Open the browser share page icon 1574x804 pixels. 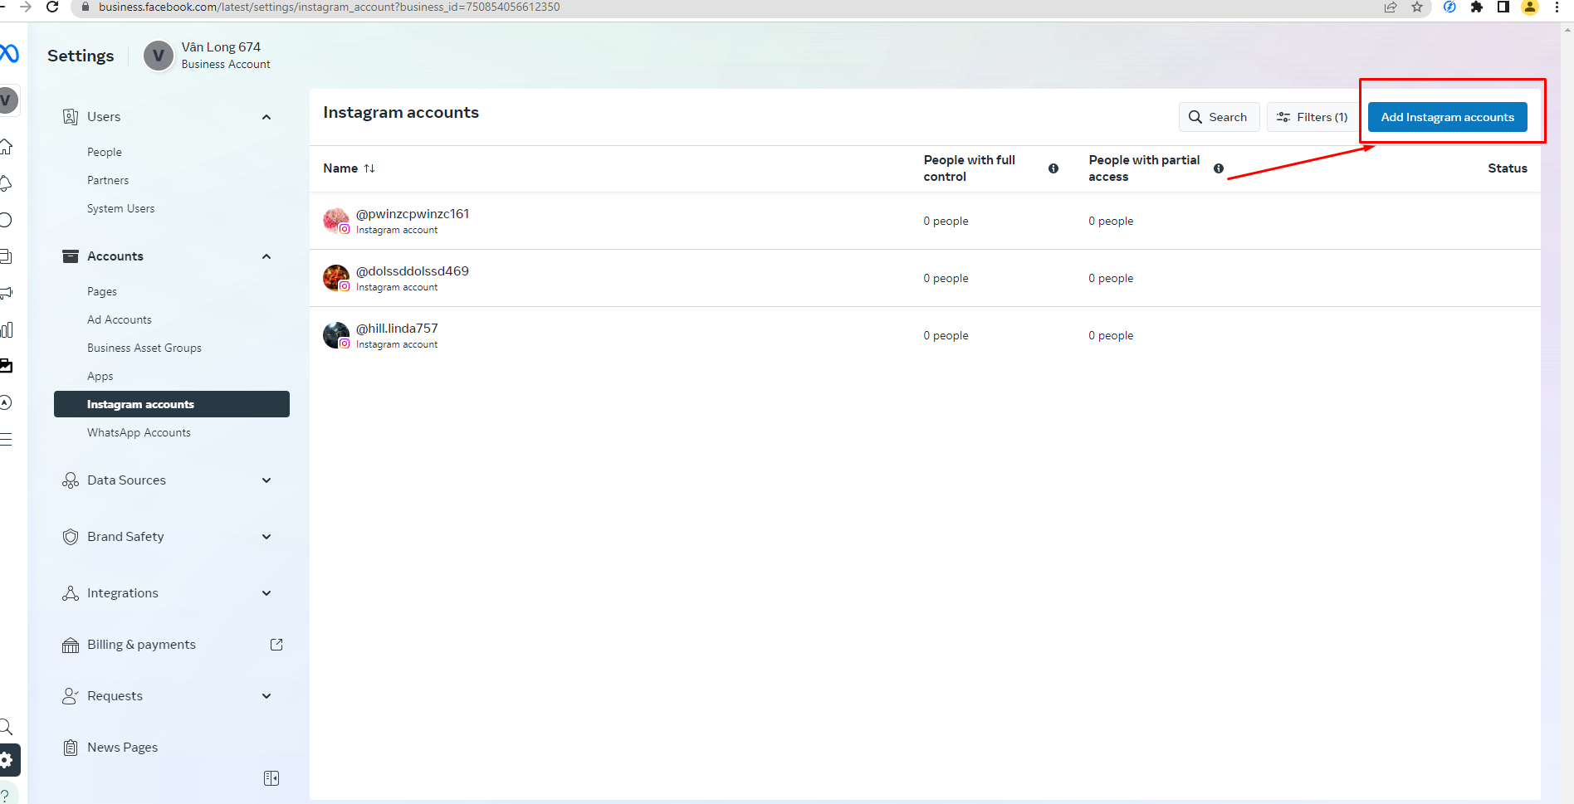coord(1391,7)
